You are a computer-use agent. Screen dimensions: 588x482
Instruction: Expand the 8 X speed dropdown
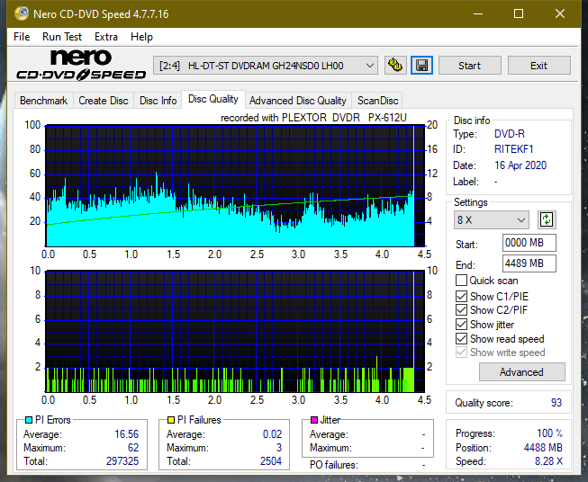click(x=492, y=219)
